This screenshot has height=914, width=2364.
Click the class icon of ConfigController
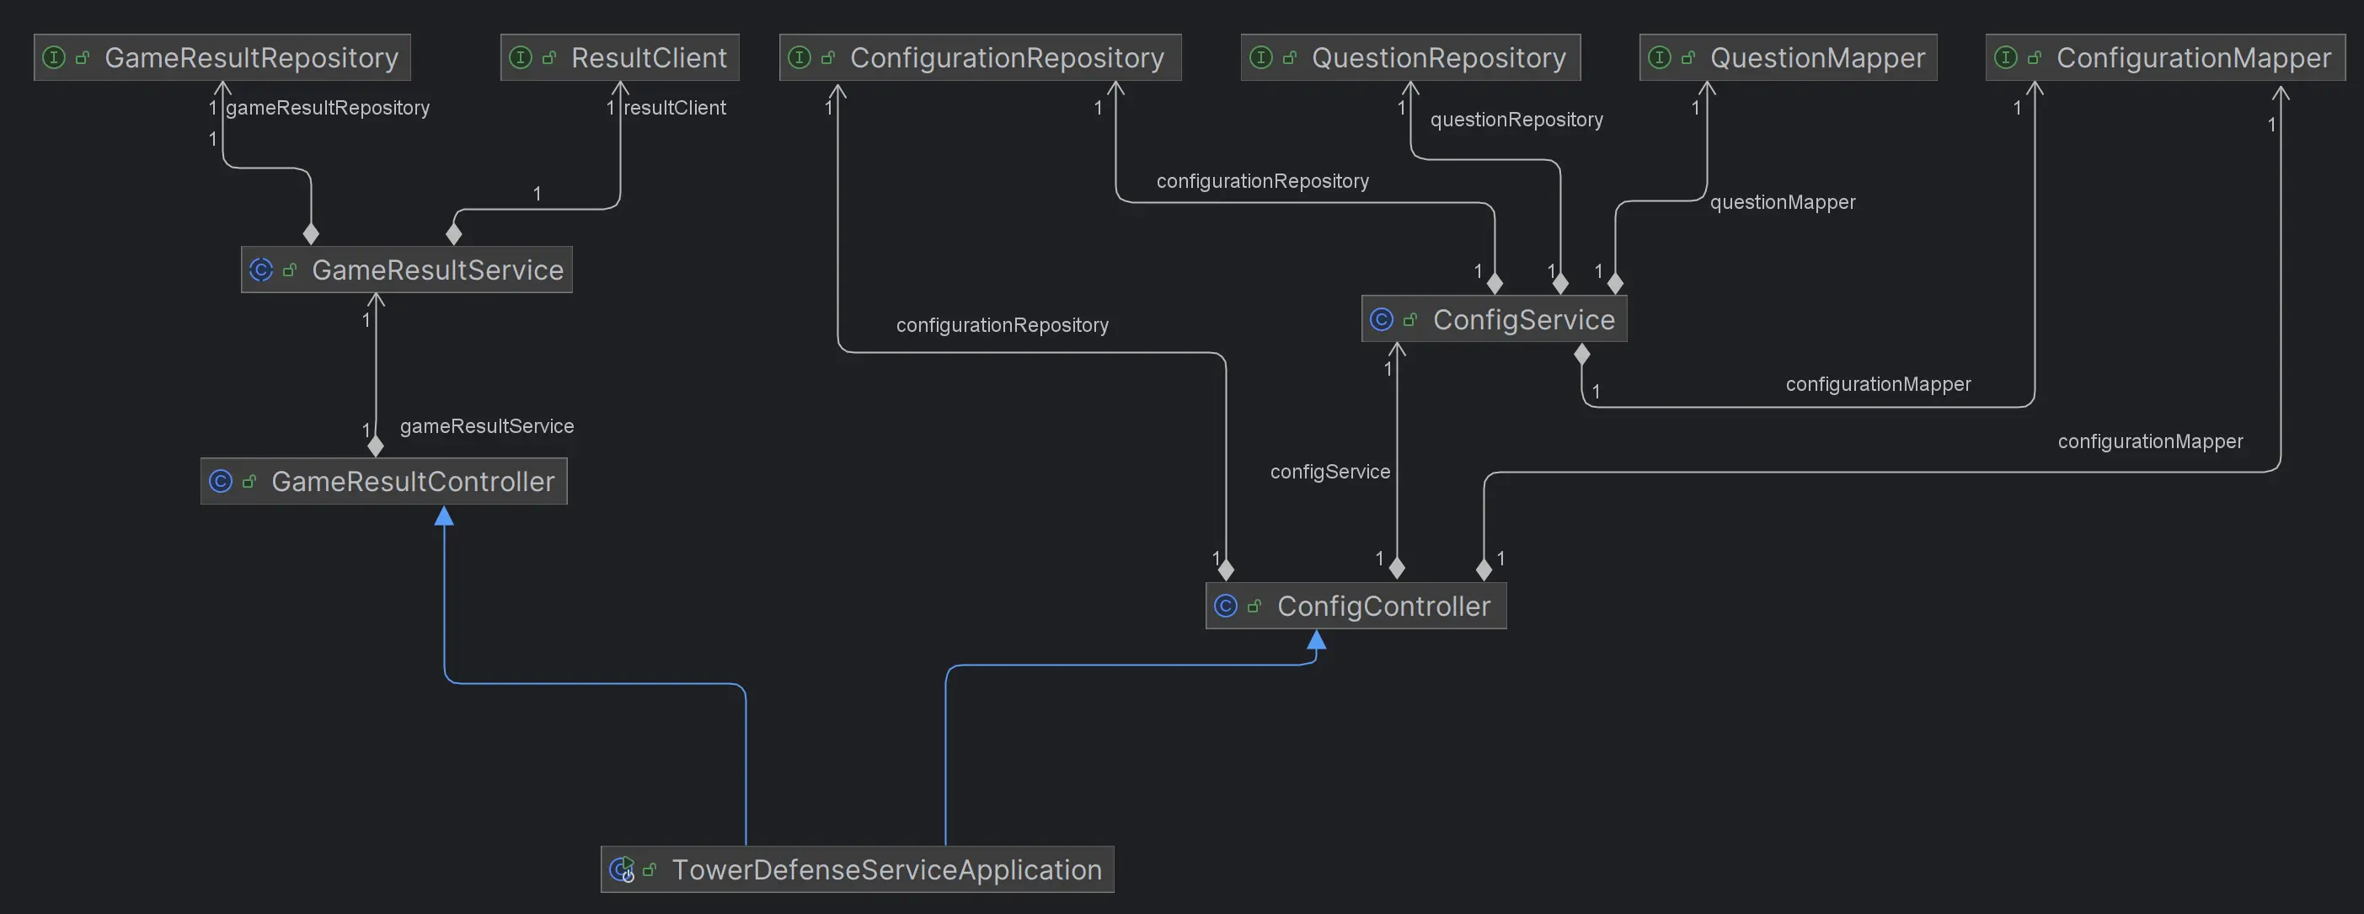[1225, 606]
